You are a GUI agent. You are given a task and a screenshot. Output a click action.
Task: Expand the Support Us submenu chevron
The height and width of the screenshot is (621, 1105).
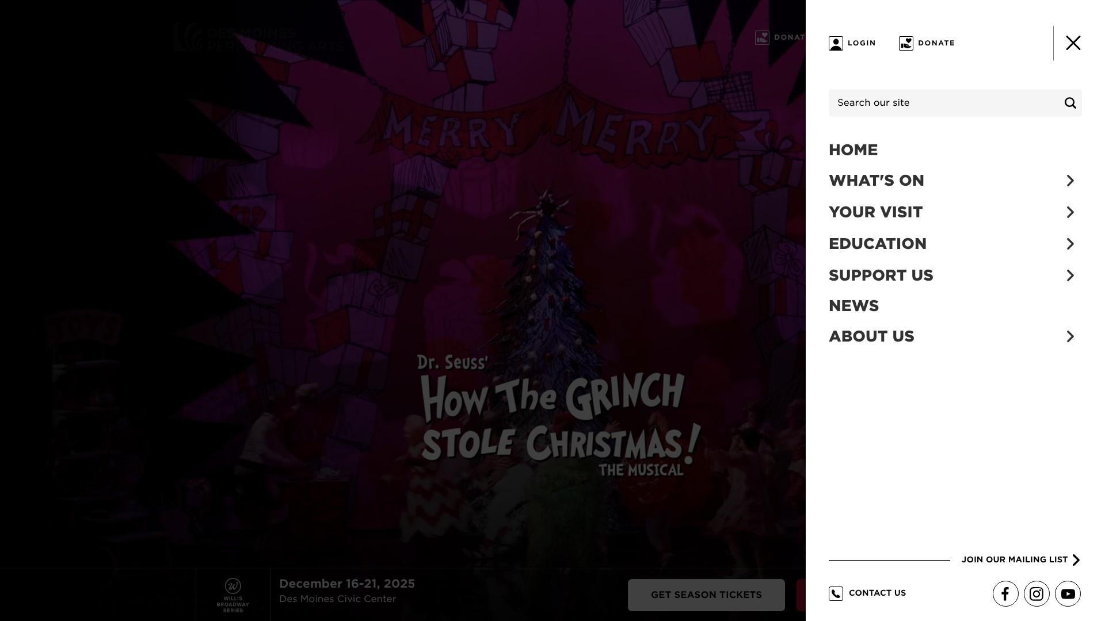1070,275
